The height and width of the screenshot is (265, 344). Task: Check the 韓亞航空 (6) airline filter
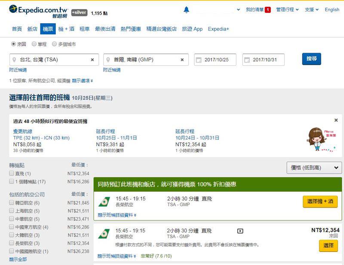point(12,203)
